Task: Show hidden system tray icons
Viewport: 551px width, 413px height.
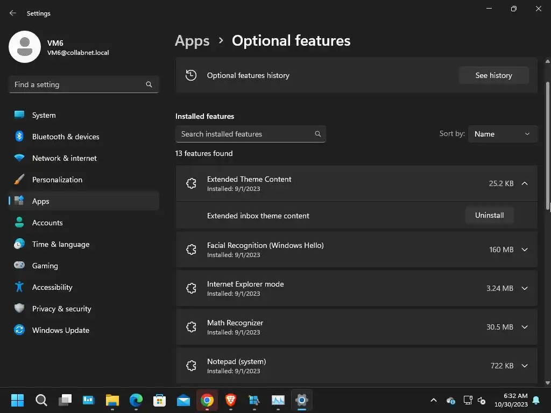Action: (x=434, y=400)
